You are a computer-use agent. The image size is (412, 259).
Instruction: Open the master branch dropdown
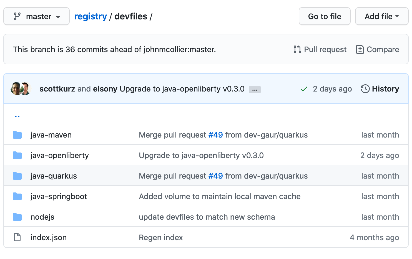(x=36, y=16)
